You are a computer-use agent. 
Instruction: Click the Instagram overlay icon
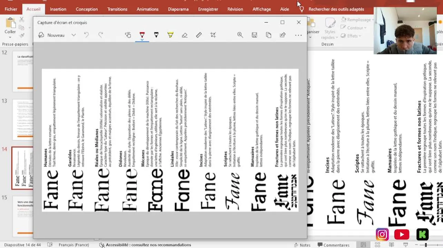(x=382, y=235)
